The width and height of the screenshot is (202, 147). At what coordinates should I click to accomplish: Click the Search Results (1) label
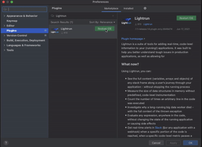[62, 22]
